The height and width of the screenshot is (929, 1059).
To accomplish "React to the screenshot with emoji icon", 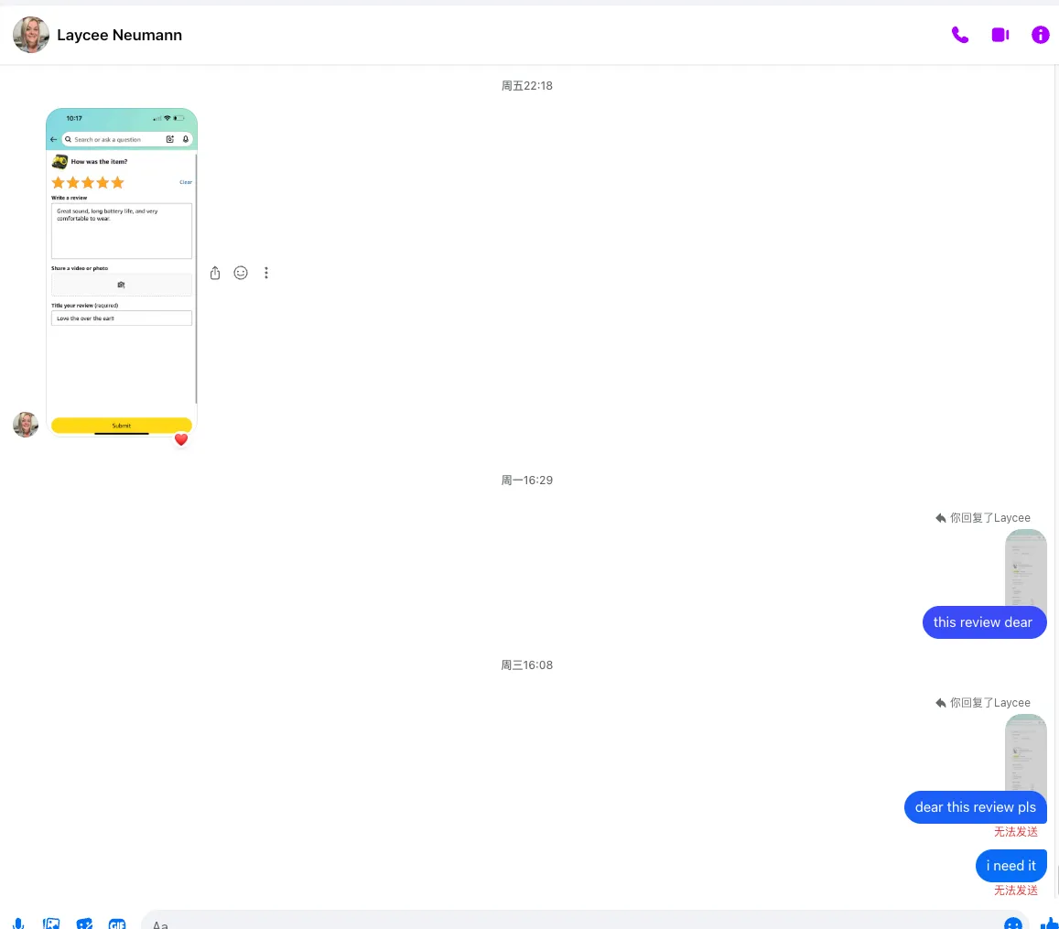I will (x=241, y=273).
